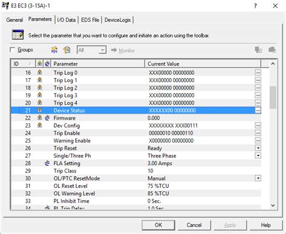
Task: Click lock icon on Trip Log 2 row
Action: point(40,88)
